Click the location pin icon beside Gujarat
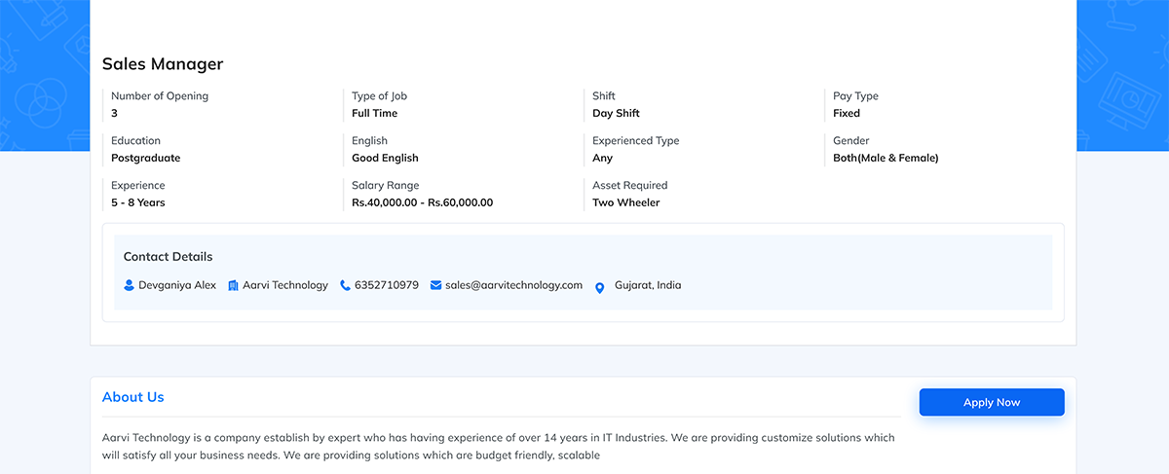This screenshot has height=474, width=1169. (x=599, y=287)
